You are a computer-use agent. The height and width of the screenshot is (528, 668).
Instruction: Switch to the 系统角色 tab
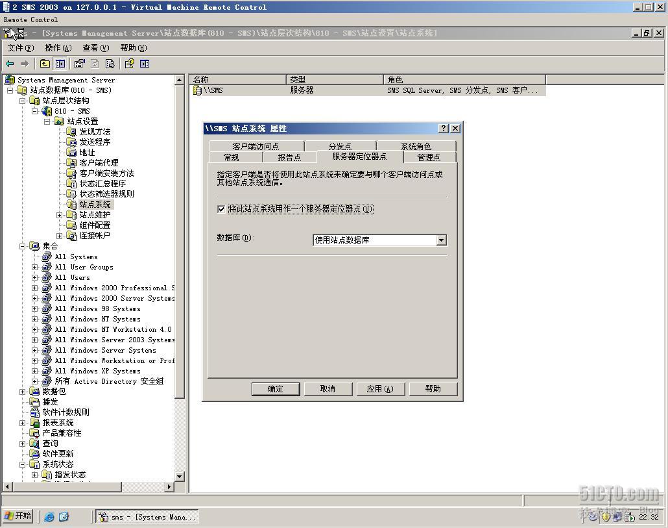coord(416,146)
